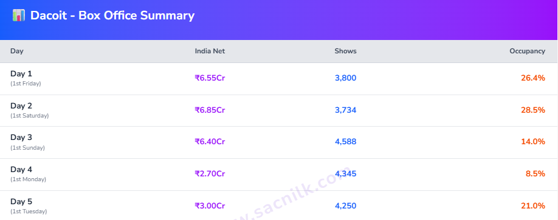Click the ₹3.00Cr Tuesday collection
The width and height of the screenshot is (558, 220).
210,206
